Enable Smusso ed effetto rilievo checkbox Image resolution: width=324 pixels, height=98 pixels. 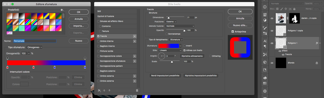pos(99,21)
